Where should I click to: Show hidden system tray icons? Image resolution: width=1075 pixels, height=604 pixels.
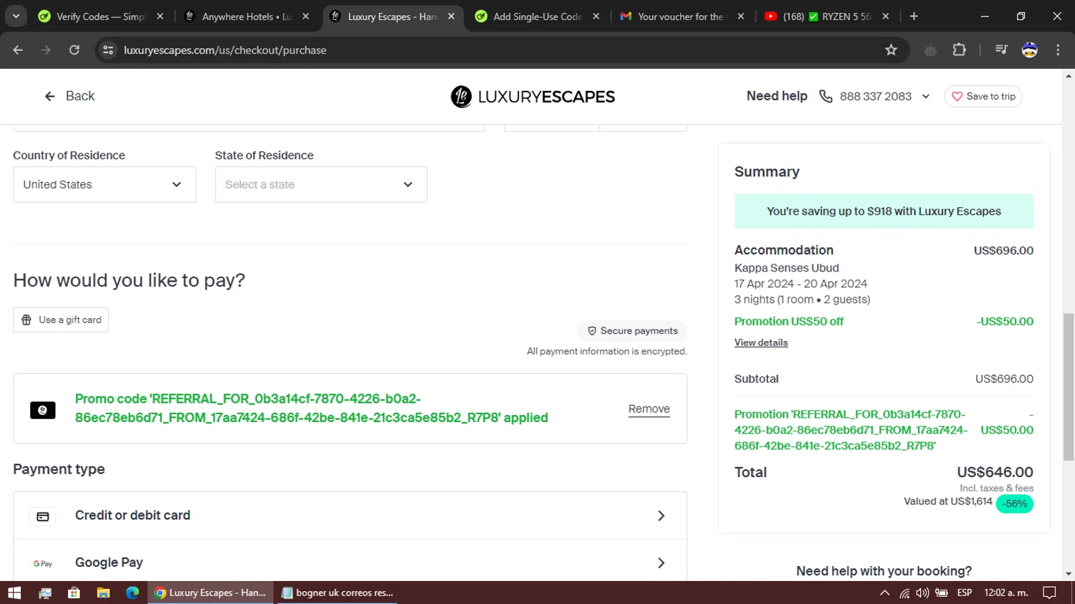point(885,593)
